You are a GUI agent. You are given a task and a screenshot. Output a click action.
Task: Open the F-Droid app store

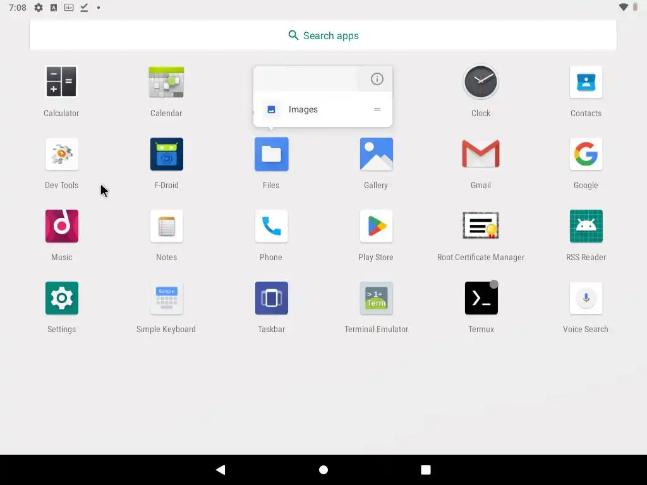(x=166, y=154)
